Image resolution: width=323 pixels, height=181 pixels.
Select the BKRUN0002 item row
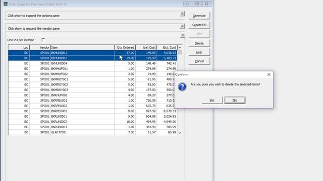coord(93,122)
